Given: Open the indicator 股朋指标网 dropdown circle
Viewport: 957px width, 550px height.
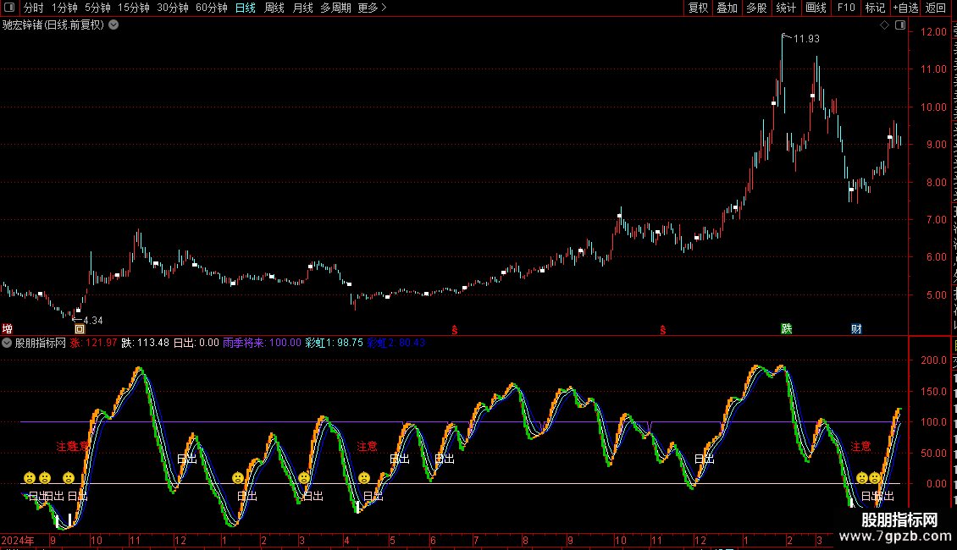Looking at the screenshot, I should click(x=7, y=343).
